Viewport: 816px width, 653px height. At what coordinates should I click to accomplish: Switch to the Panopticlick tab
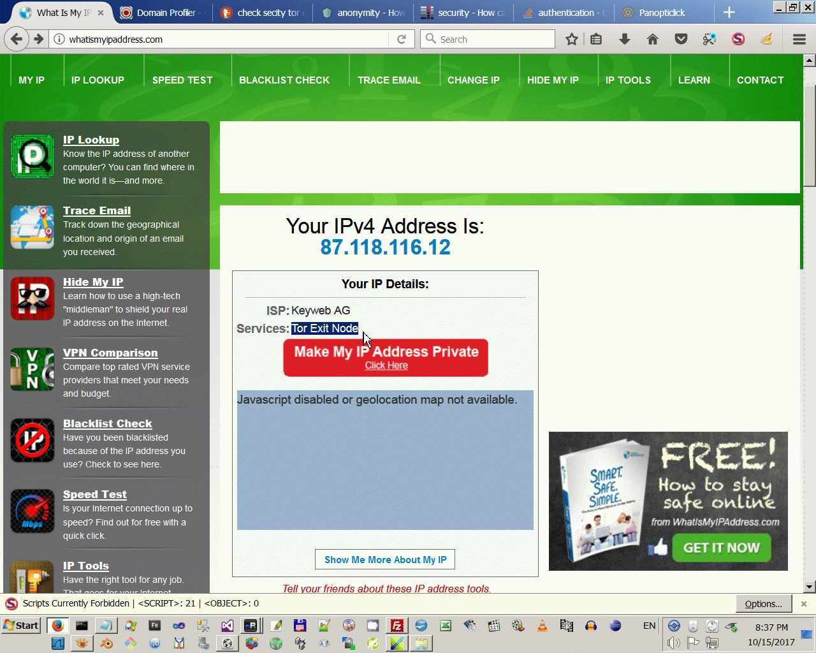(x=663, y=13)
